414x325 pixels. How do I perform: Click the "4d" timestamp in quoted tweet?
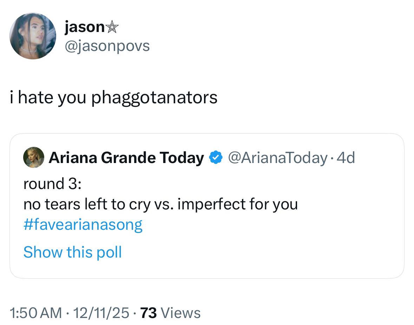tap(346, 158)
